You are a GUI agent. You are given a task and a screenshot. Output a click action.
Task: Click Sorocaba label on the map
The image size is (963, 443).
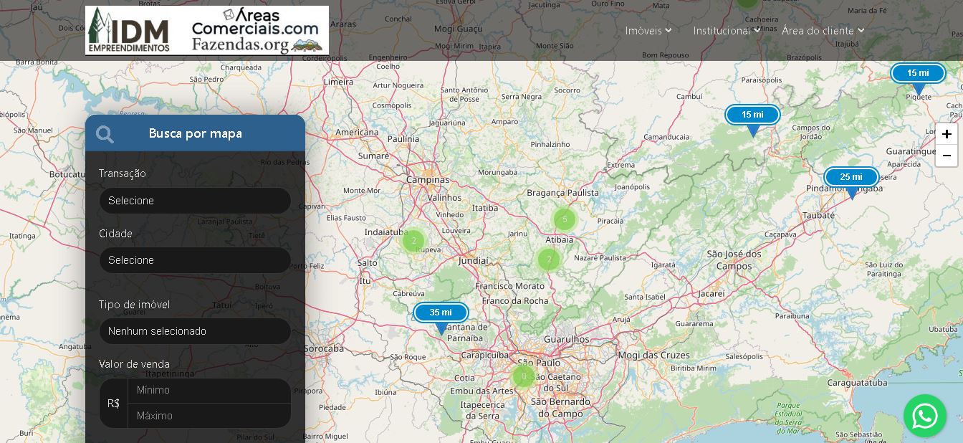click(x=323, y=349)
